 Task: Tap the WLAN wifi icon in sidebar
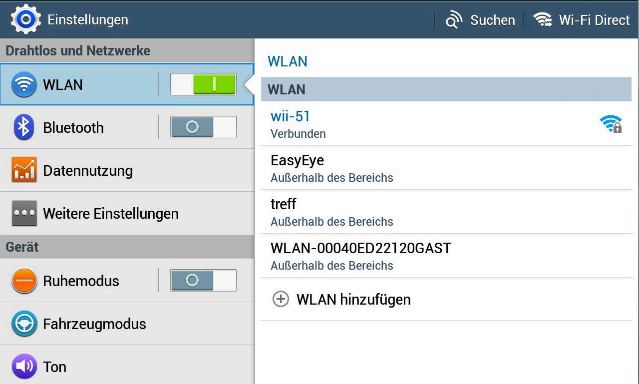click(x=24, y=84)
